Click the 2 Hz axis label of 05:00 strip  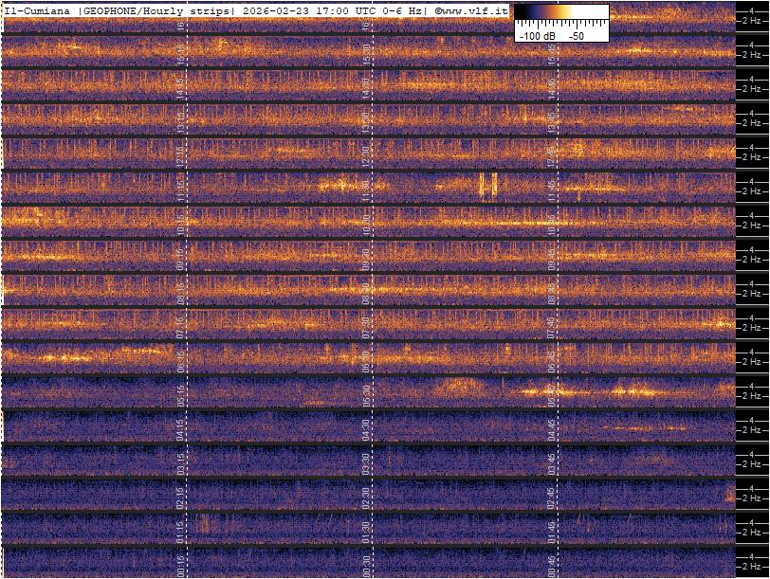[x=753, y=396]
